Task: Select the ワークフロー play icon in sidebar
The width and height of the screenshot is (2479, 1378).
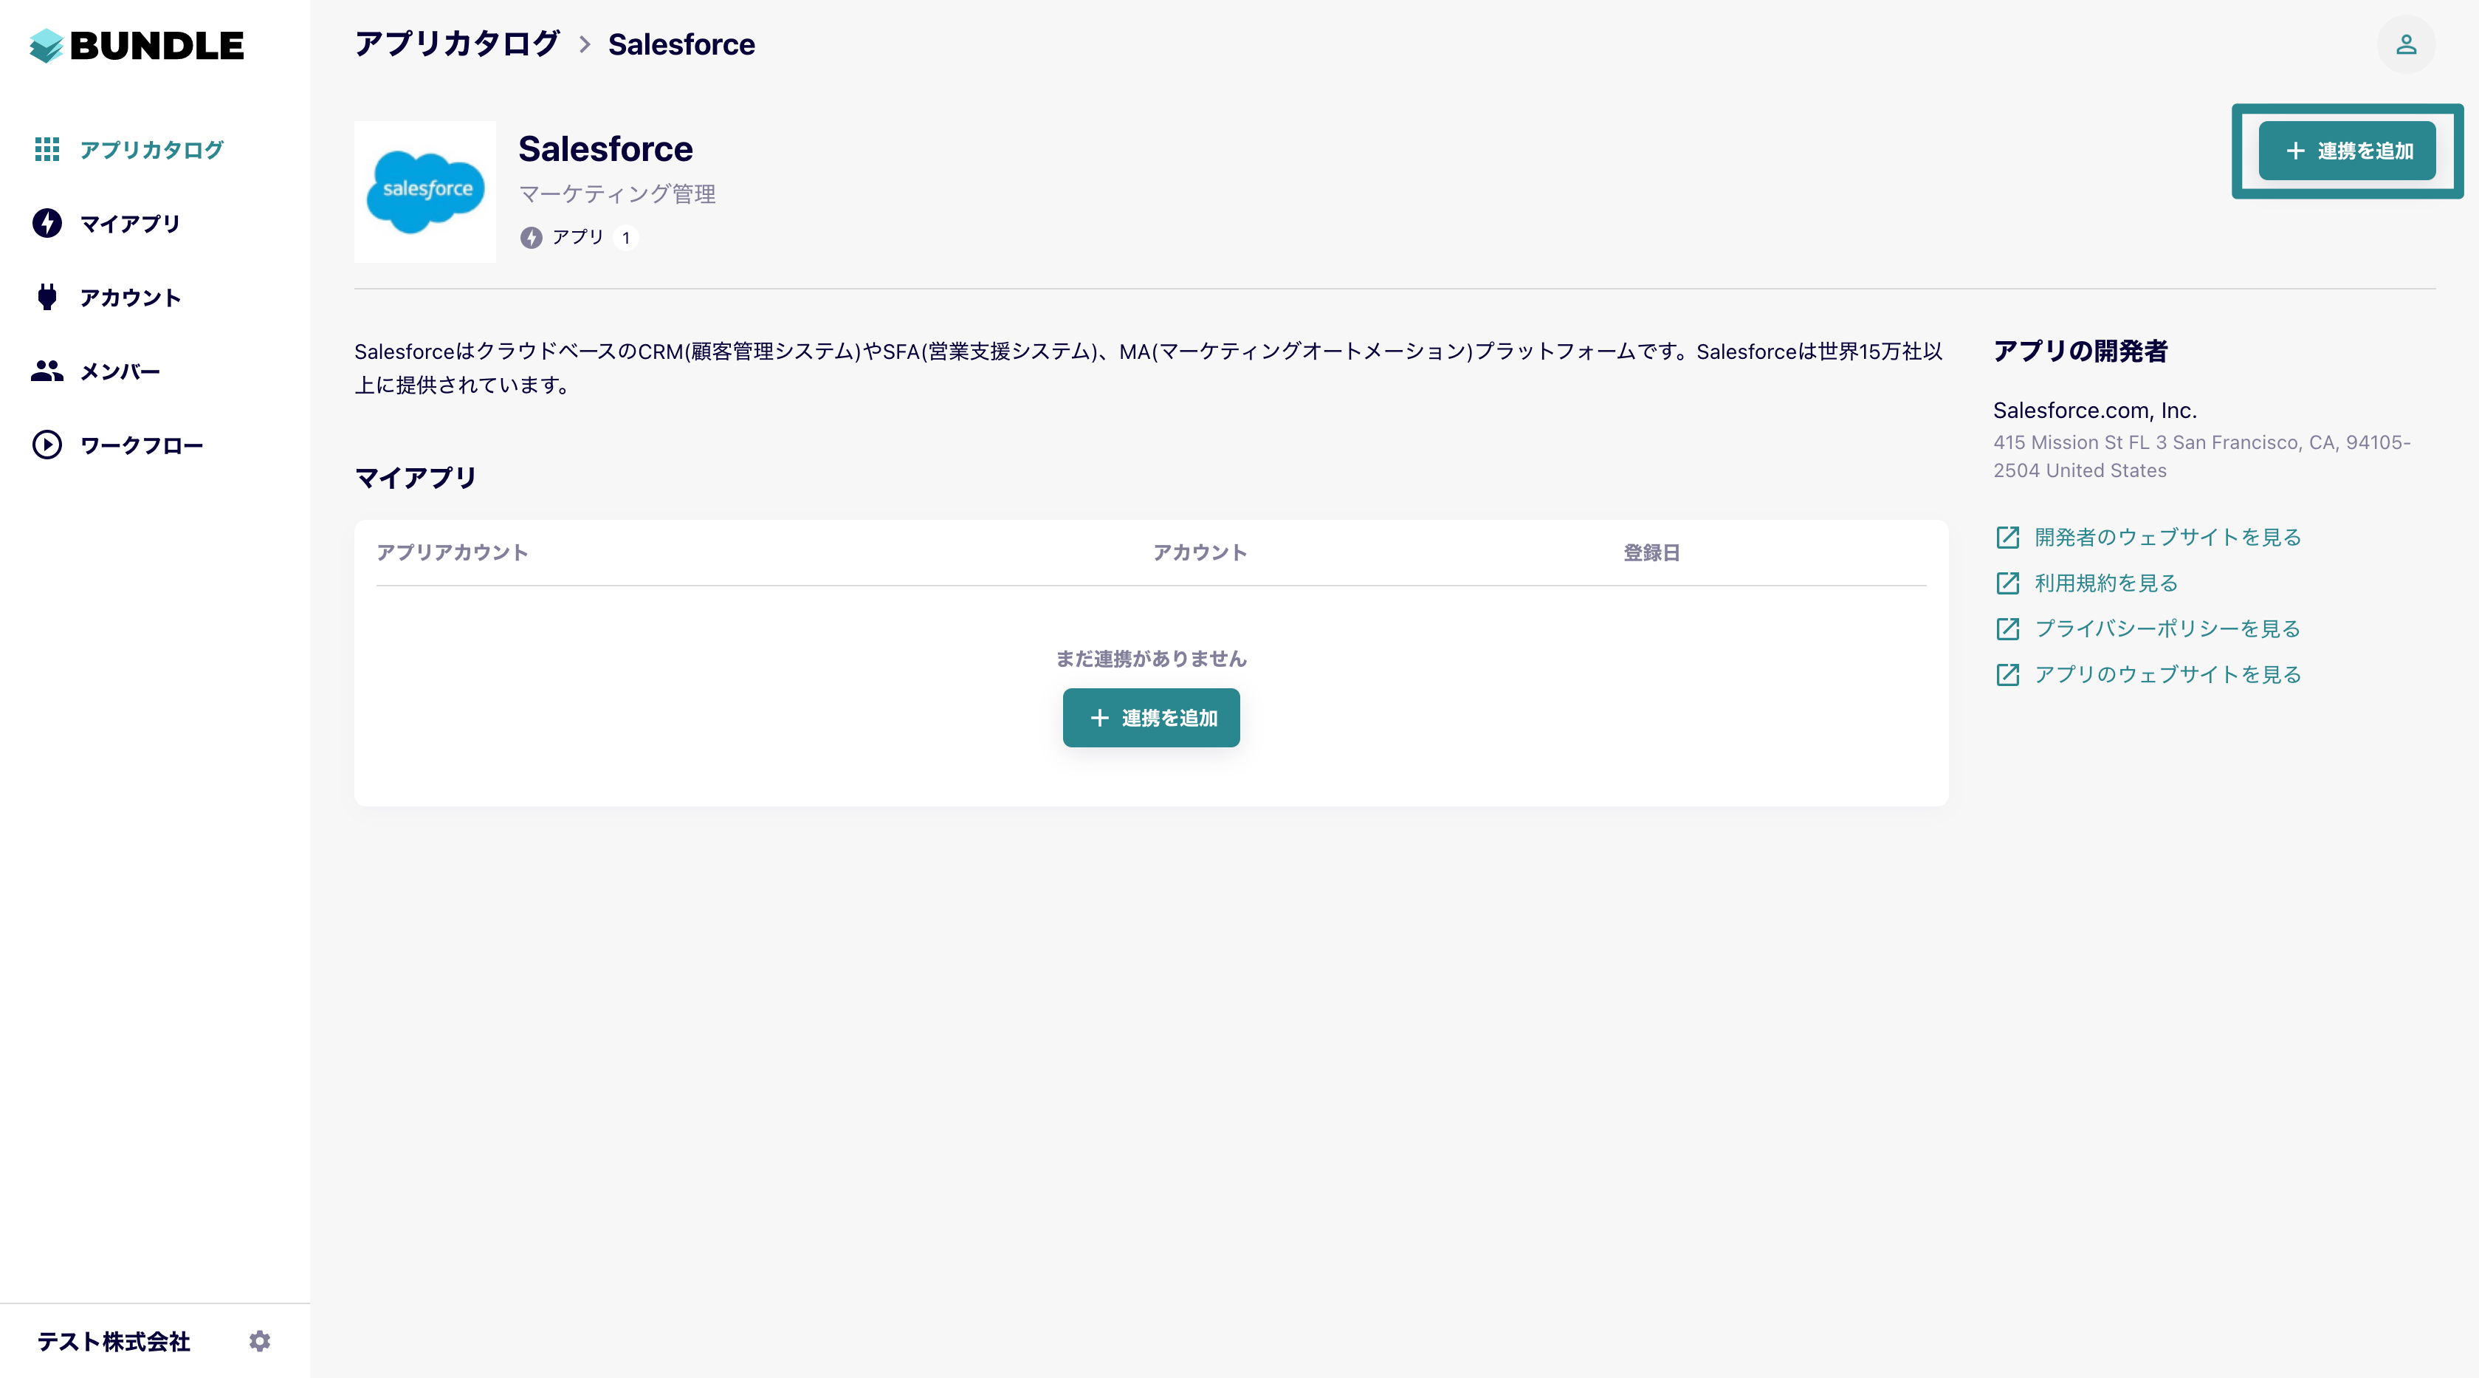Action: (x=47, y=445)
